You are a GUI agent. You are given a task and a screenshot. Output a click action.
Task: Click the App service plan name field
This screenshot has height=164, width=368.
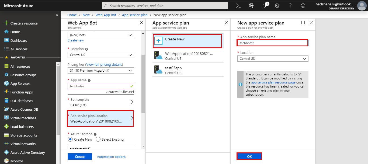(x=272, y=43)
